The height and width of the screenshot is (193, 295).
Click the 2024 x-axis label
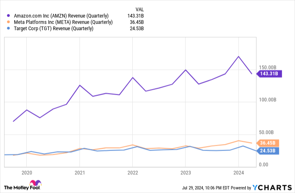coord(238,173)
